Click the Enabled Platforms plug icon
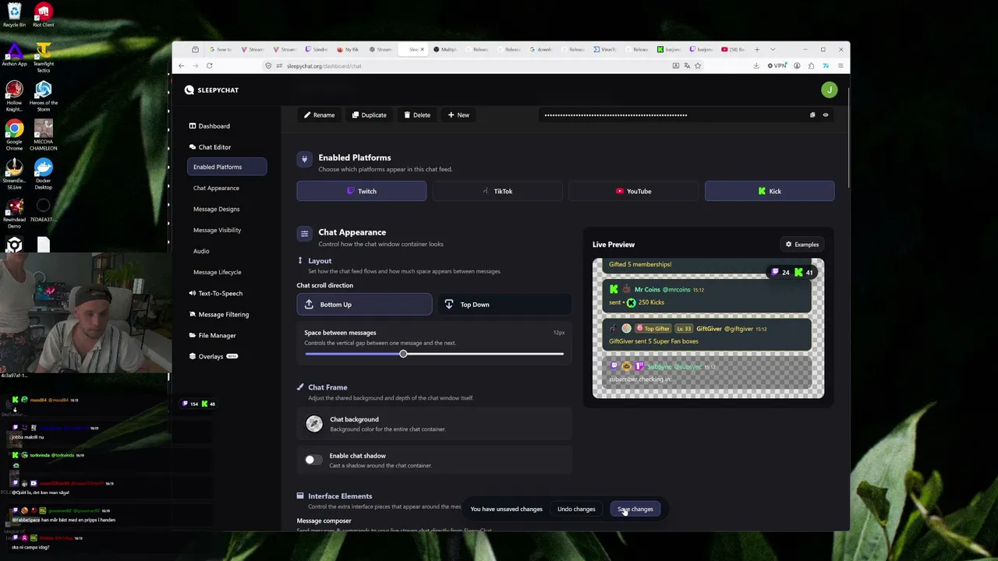The height and width of the screenshot is (561, 998). [x=304, y=159]
